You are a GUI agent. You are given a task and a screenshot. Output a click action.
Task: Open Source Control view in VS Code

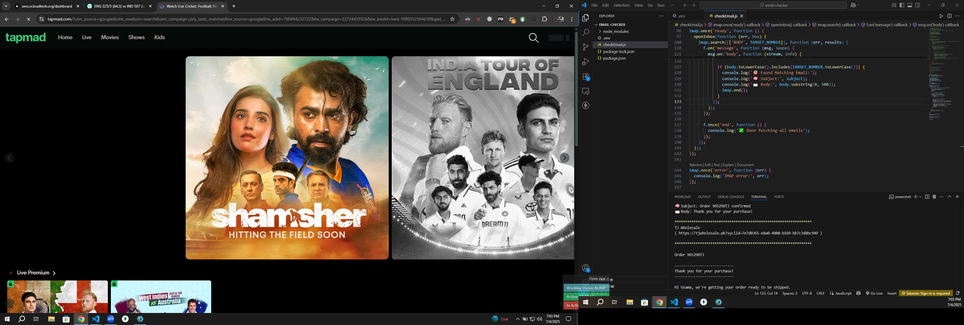click(586, 47)
